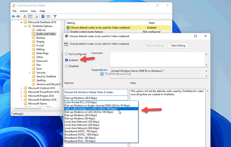Click the Note Flags folder icon
This screenshot has height=147, width=231.
(34, 53)
